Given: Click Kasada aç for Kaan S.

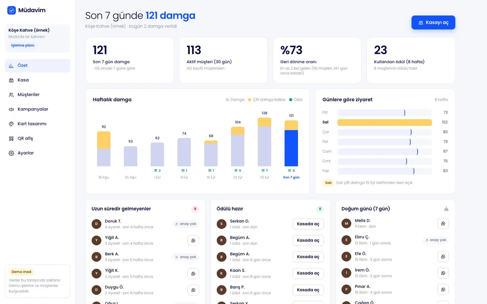Looking at the screenshot, I should [x=308, y=273].
